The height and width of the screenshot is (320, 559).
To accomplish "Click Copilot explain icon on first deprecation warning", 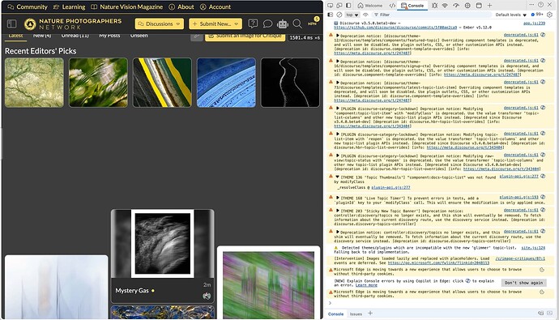I will tap(543, 35).
